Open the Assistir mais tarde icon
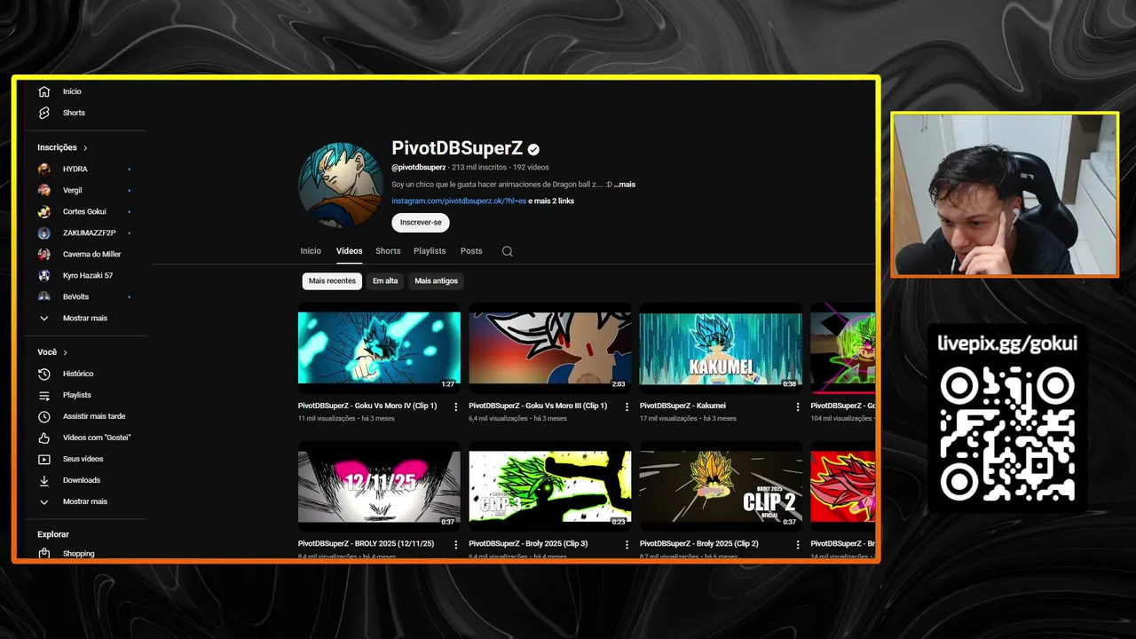This screenshot has height=639, width=1136. tap(44, 416)
